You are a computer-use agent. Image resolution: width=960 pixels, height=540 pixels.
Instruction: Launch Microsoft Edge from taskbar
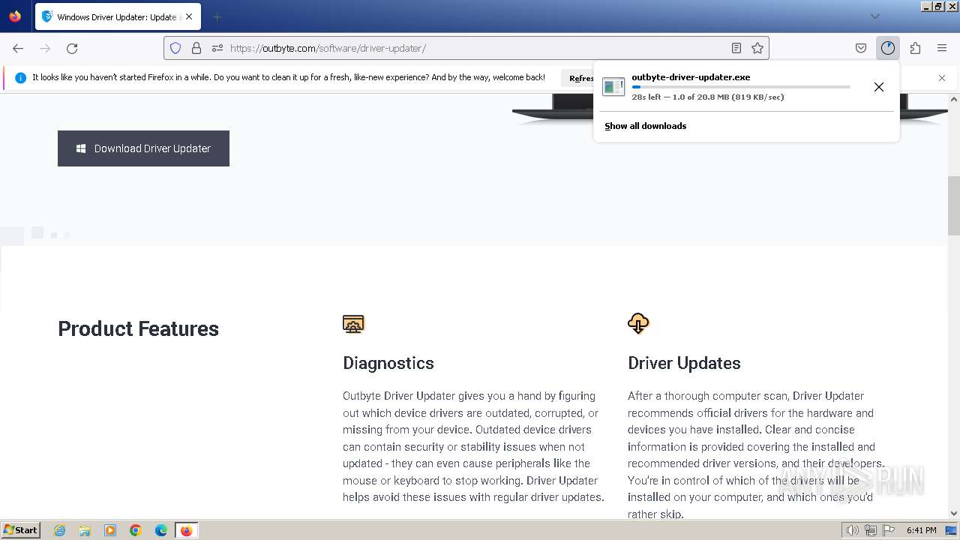tap(161, 530)
